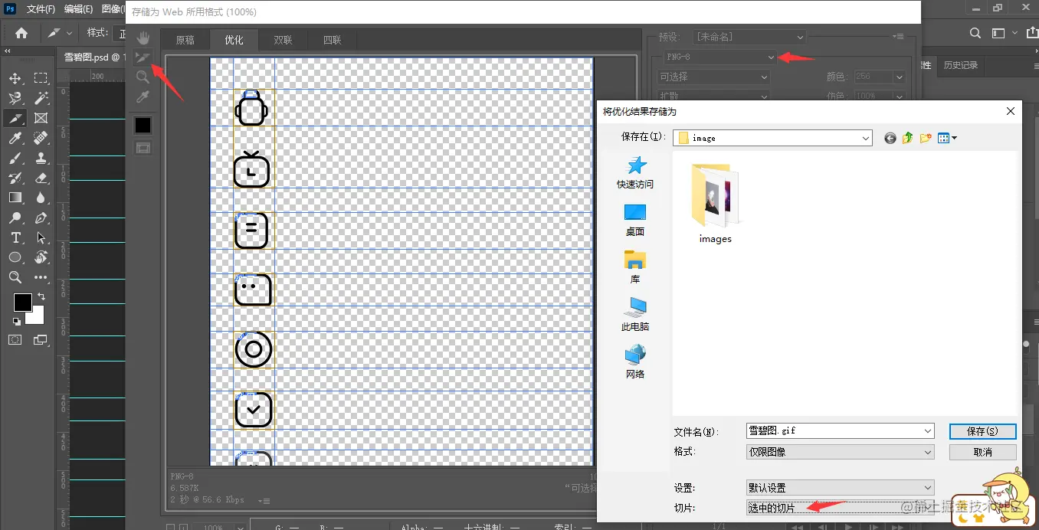Screen dimensions: 1039x530
Task: Go to 此电脑 in save dialog sidebar
Action: pos(635,315)
